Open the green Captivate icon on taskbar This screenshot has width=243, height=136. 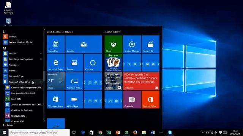pyautogui.click(x=126, y=133)
